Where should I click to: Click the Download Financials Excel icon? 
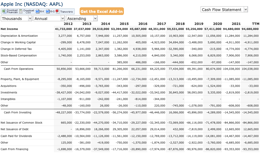click(4, 12)
